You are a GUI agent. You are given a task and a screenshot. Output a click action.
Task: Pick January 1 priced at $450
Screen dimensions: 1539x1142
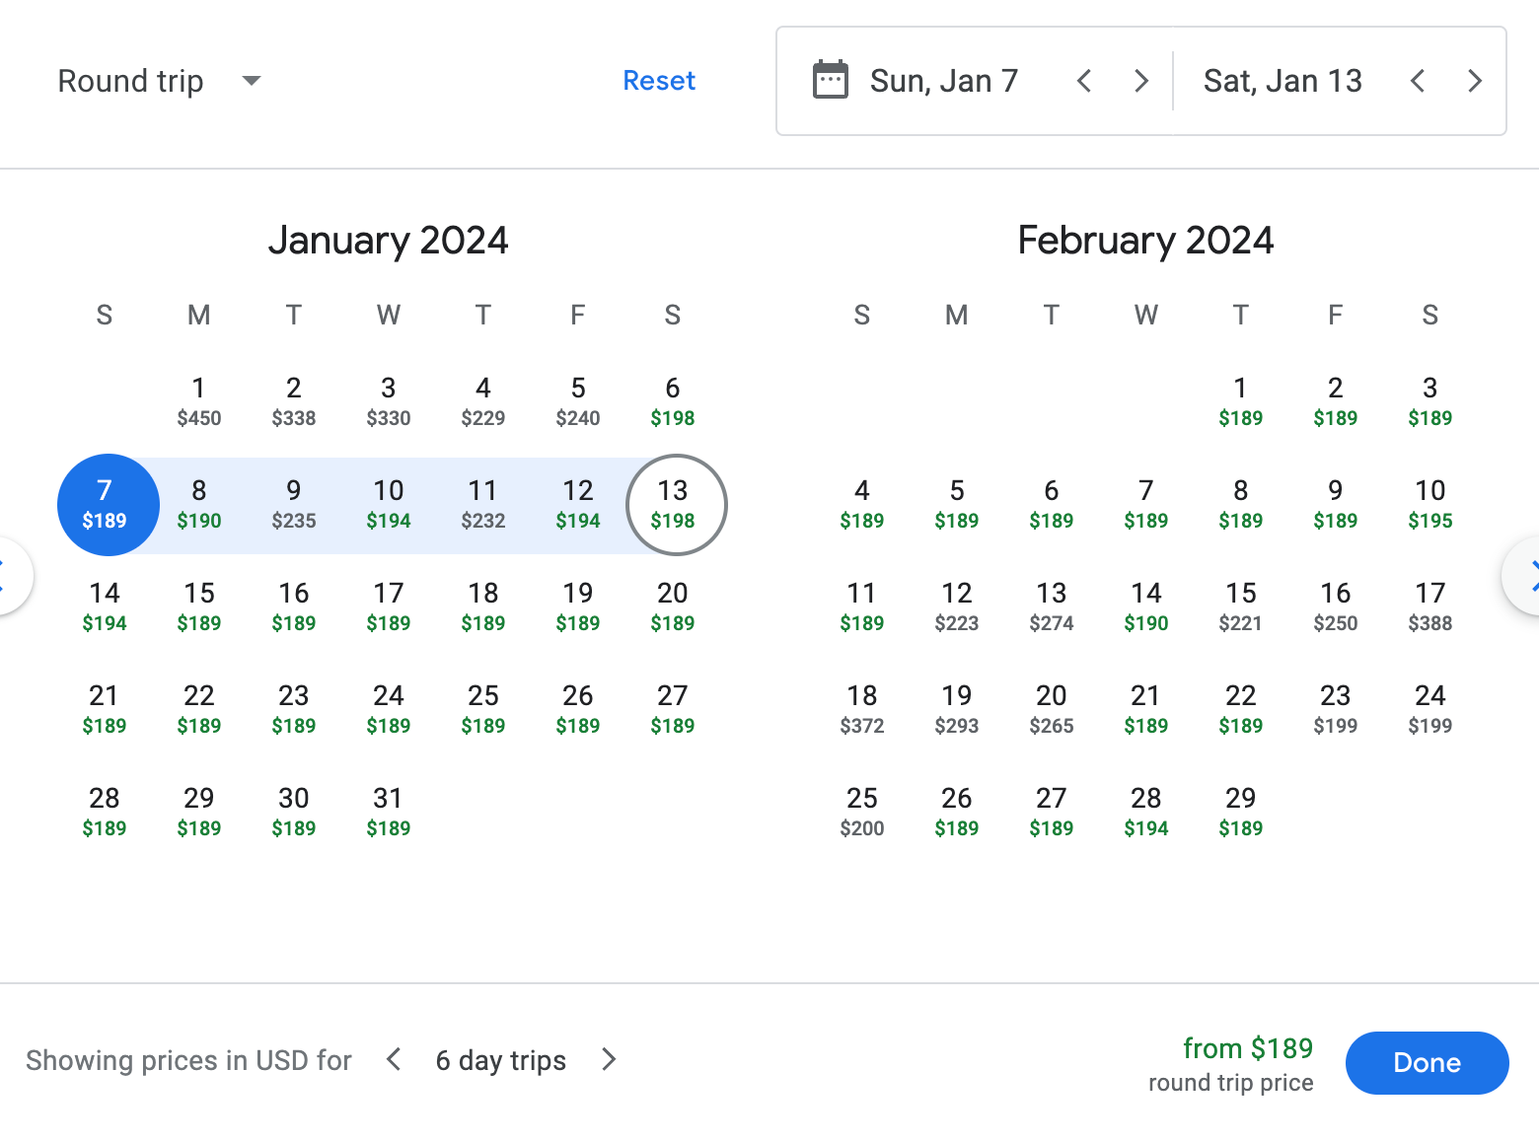(199, 401)
